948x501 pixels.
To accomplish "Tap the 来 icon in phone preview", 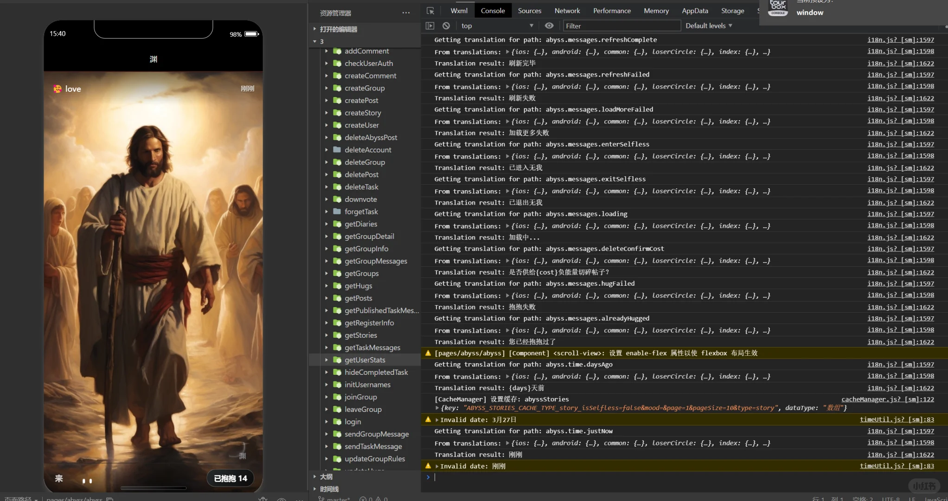I will click(x=59, y=478).
